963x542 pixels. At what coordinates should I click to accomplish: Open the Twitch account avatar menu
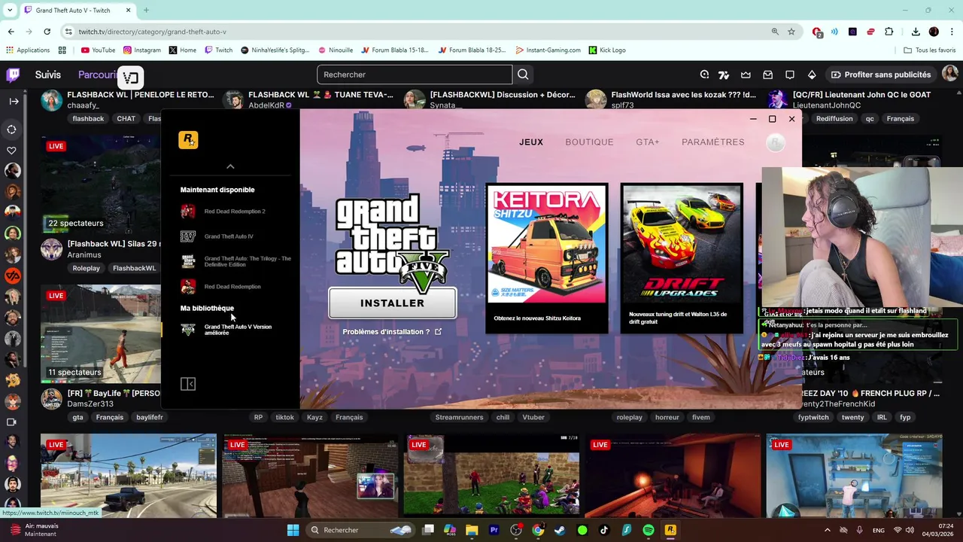pyautogui.click(x=950, y=74)
